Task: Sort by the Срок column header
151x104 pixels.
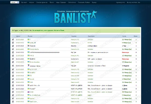Action: [124, 36]
